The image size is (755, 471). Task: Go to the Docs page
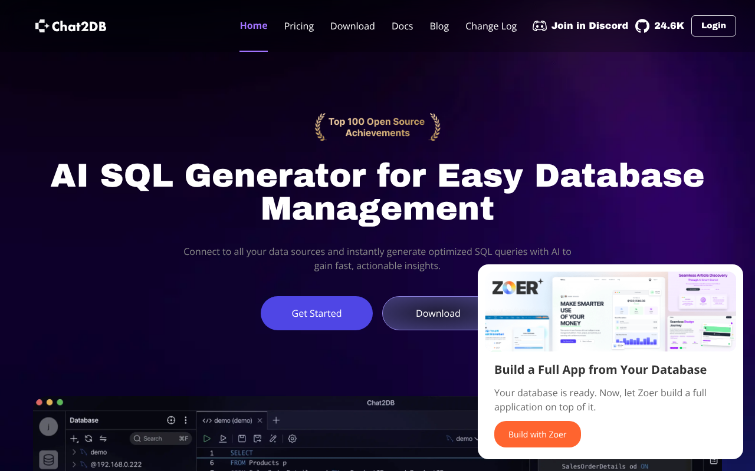(402, 26)
